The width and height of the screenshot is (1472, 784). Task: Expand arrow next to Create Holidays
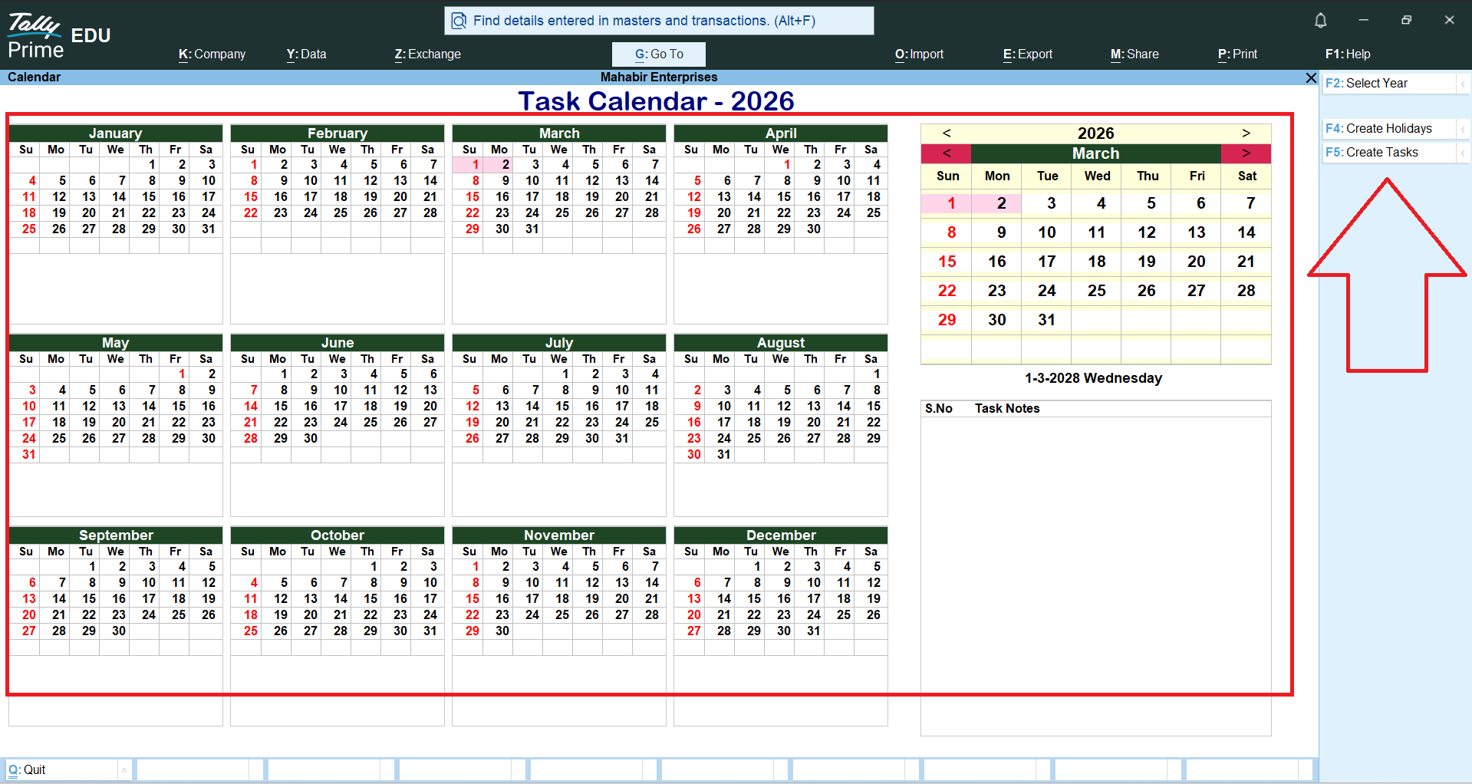[x=1463, y=129]
